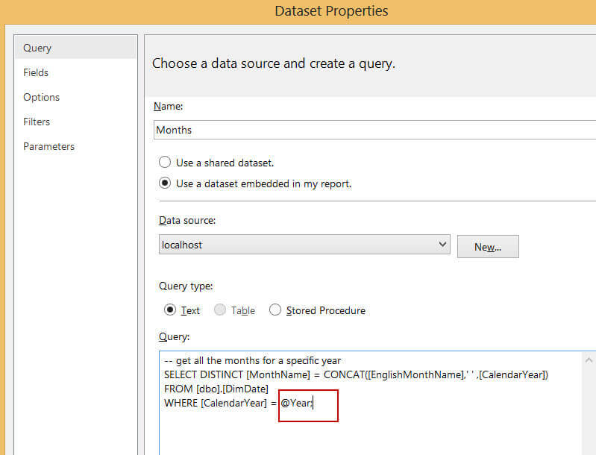Click the comment line in the query box
The image size is (596, 455).
[x=252, y=361]
